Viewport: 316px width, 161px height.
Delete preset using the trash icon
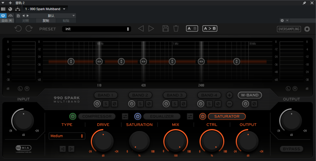(176, 29)
